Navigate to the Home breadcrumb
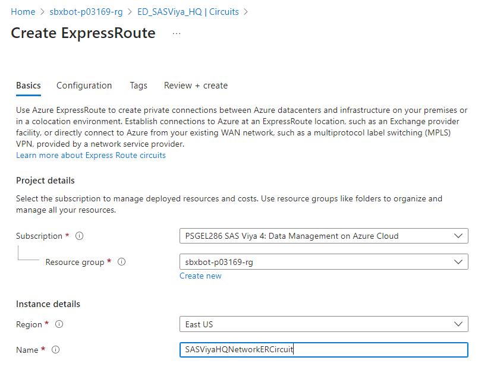 [x=23, y=12]
